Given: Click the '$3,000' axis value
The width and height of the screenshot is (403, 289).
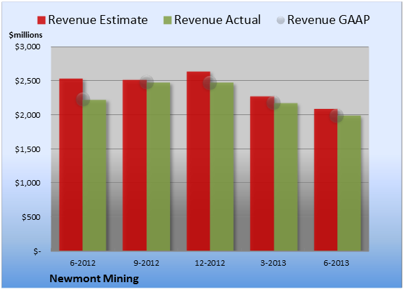Looking at the screenshot, I should coord(27,47).
